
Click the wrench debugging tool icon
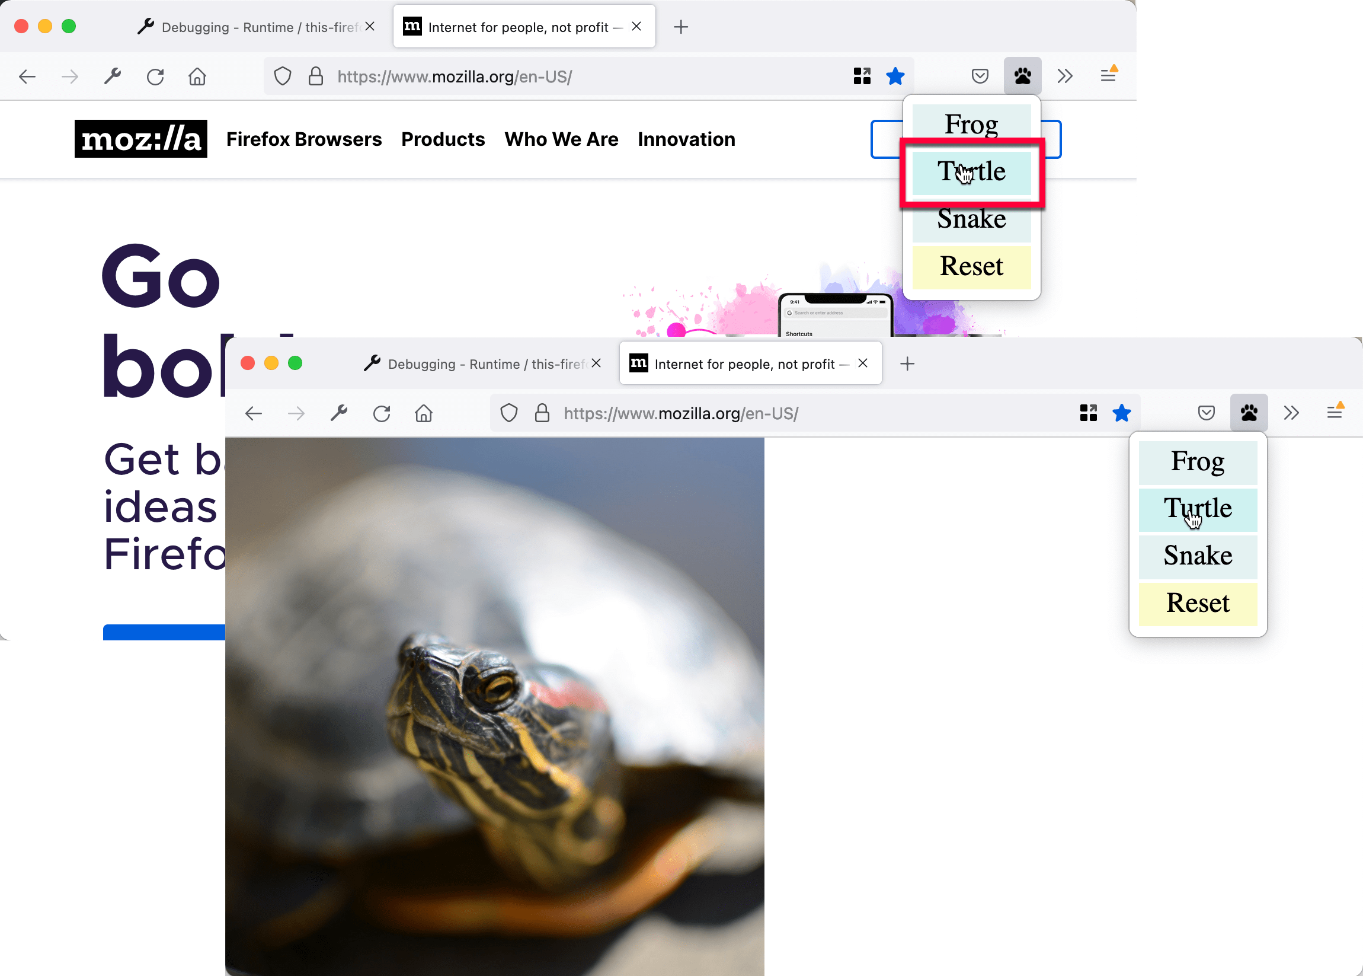click(114, 75)
